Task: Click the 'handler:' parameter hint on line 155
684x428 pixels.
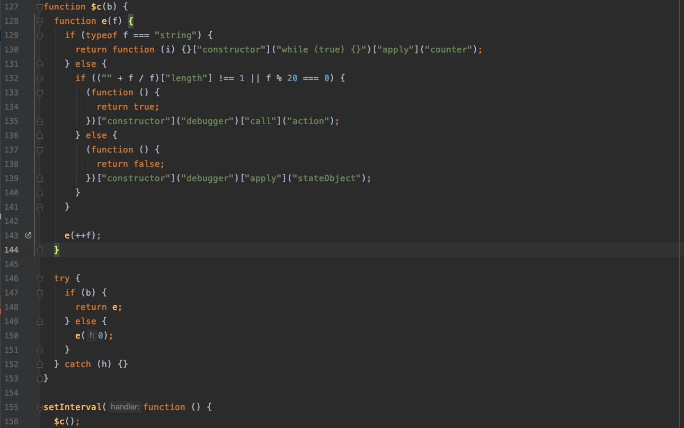Action: [x=125, y=407]
